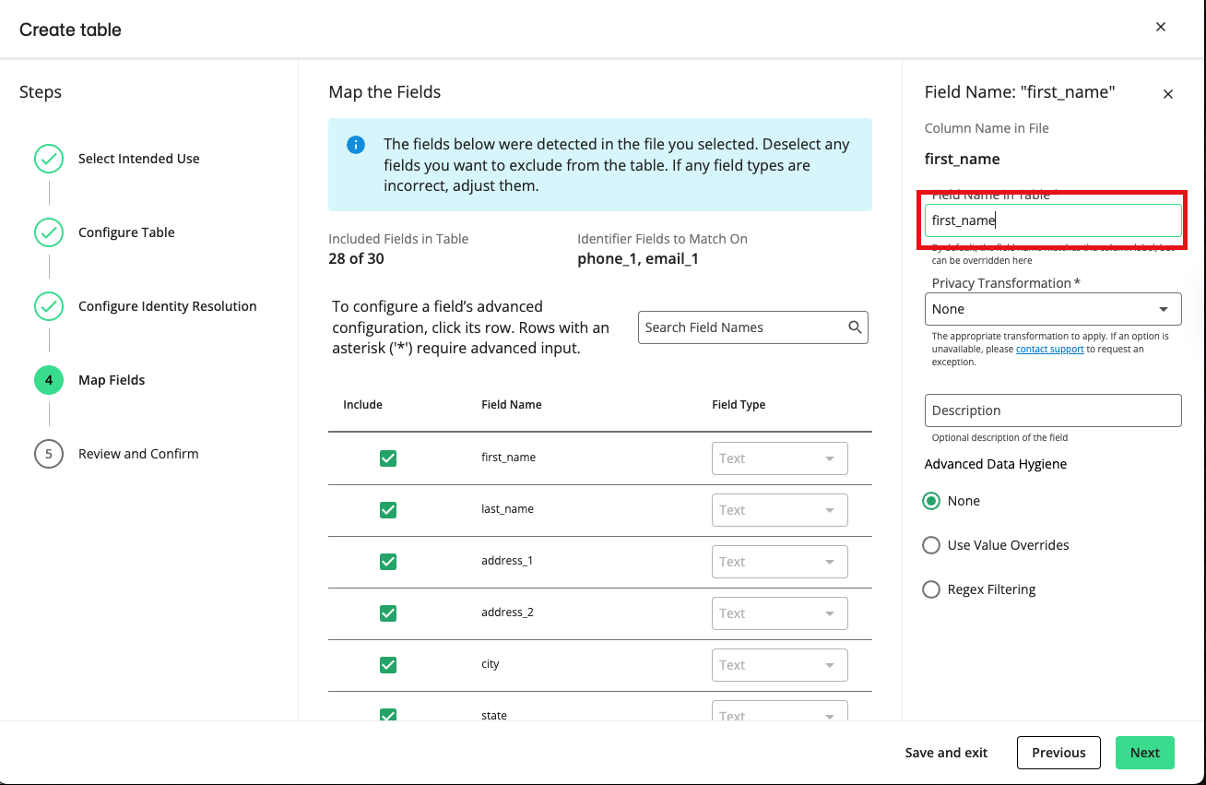
Task: Uncheck the address_1 include checkbox
Action: point(388,562)
